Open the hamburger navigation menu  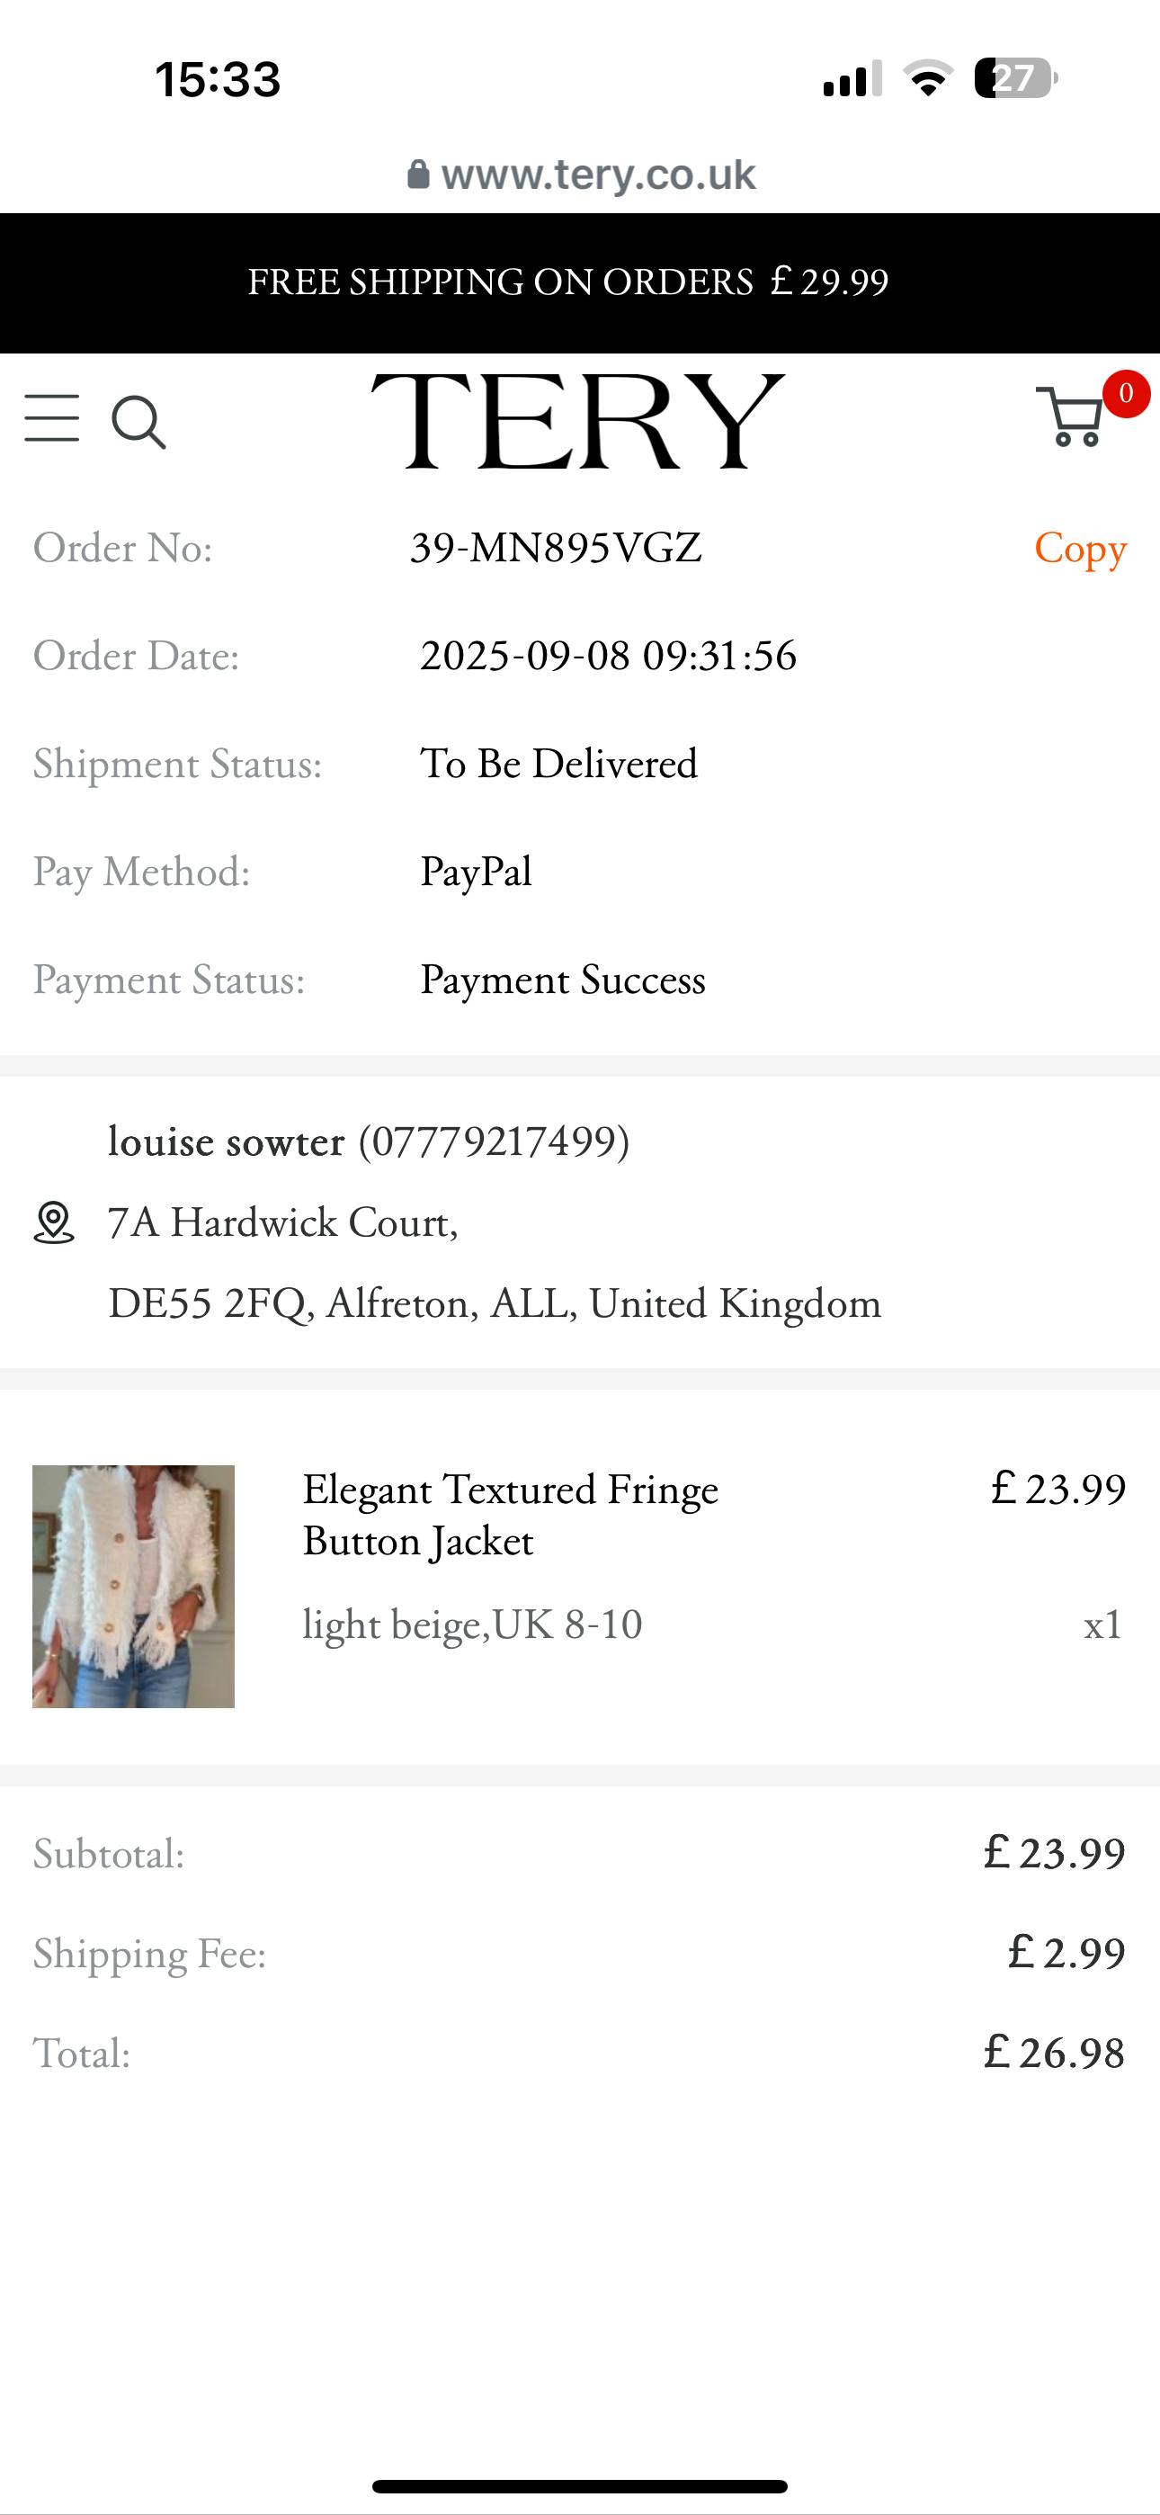coord(52,419)
